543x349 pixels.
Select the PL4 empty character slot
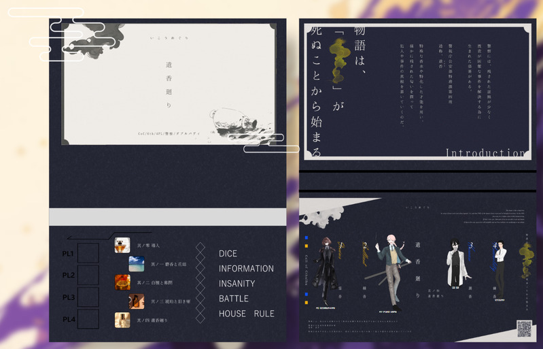88,319
